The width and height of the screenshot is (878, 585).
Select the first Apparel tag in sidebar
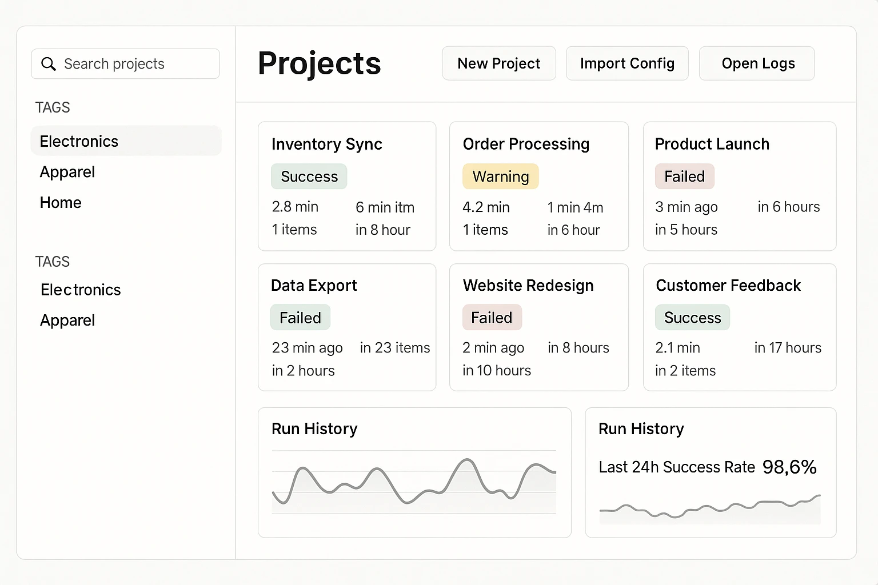coord(67,172)
